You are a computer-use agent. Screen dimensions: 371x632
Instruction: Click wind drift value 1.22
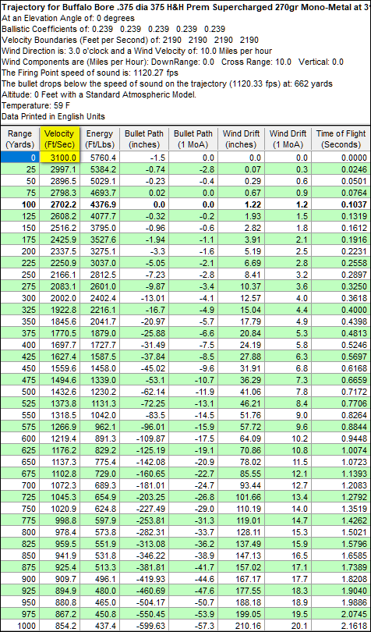click(242, 204)
